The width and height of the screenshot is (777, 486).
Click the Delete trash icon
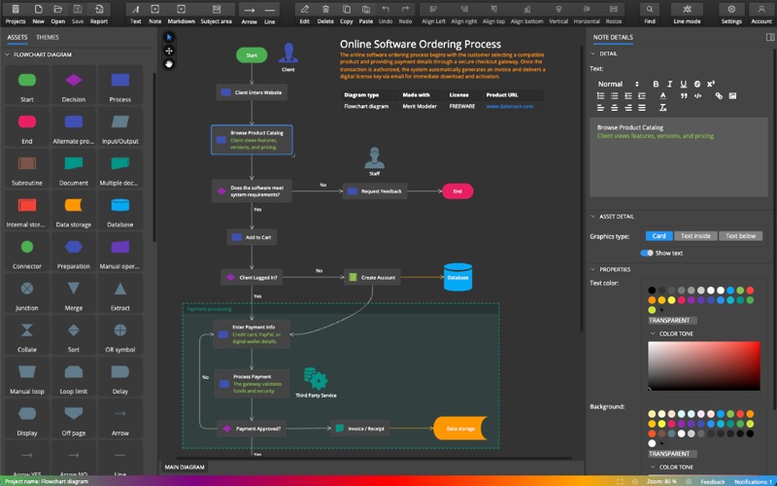[325, 10]
